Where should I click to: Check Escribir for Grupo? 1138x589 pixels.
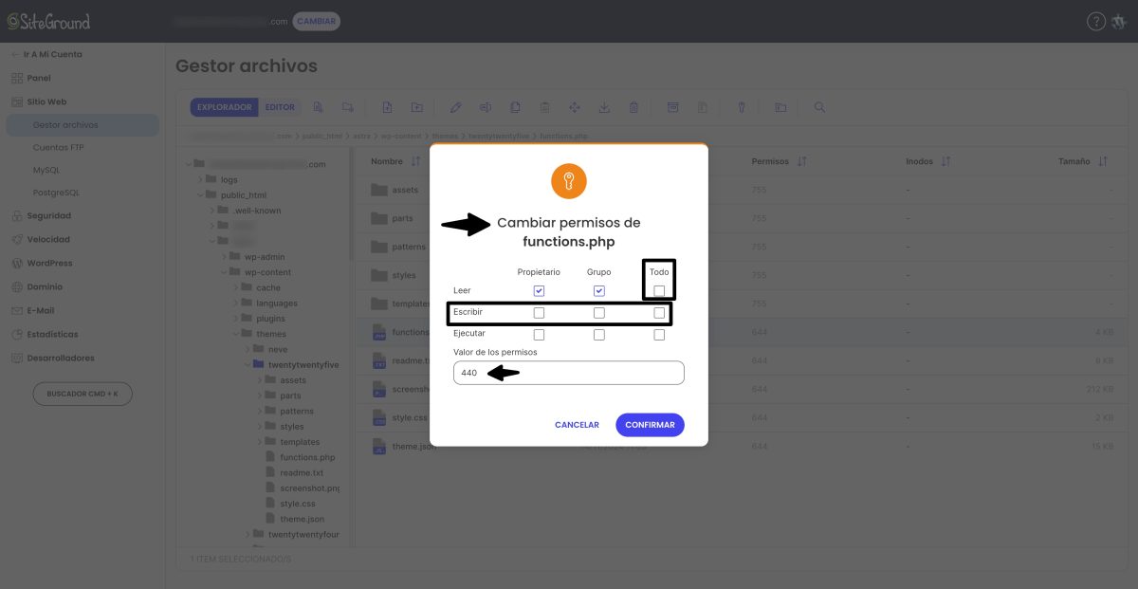pyautogui.click(x=598, y=312)
